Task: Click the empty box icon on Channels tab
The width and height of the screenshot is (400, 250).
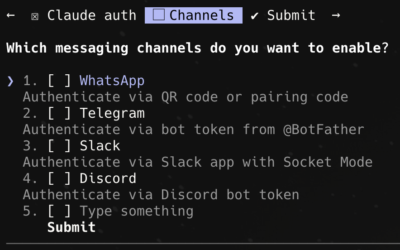Action: coord(158,15)
